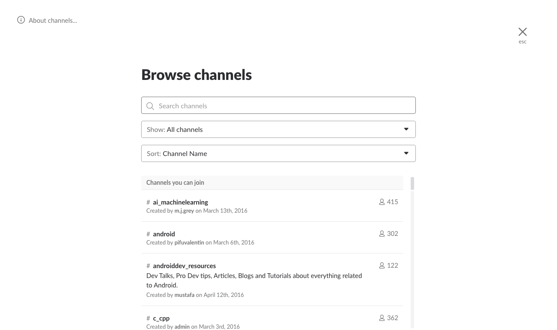Image resolution: width=557 pixels, height=330 pixels.
Task: Open the Sort: Channel Name dropdown
Action: [278, 153]
